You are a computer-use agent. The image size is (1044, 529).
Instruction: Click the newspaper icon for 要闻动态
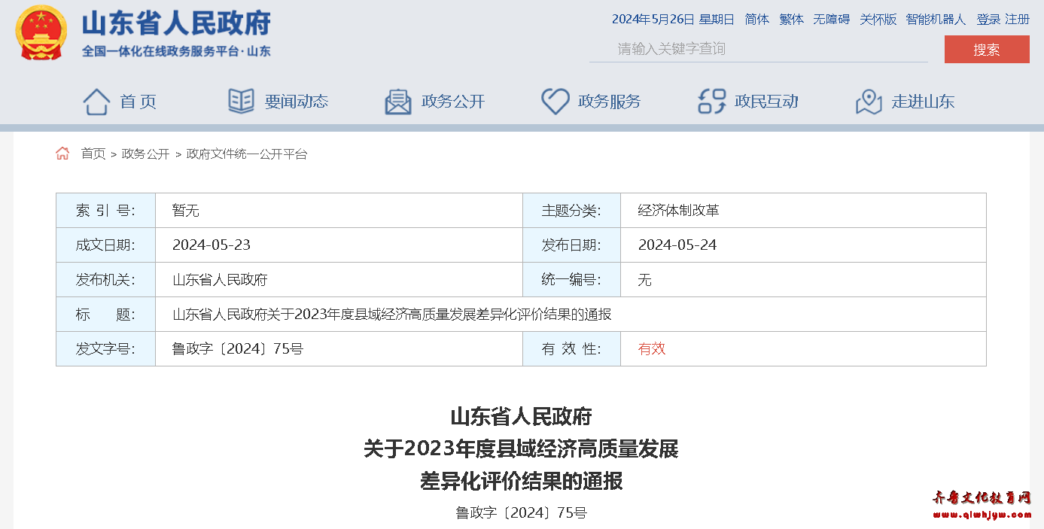[x=241, y=101]
